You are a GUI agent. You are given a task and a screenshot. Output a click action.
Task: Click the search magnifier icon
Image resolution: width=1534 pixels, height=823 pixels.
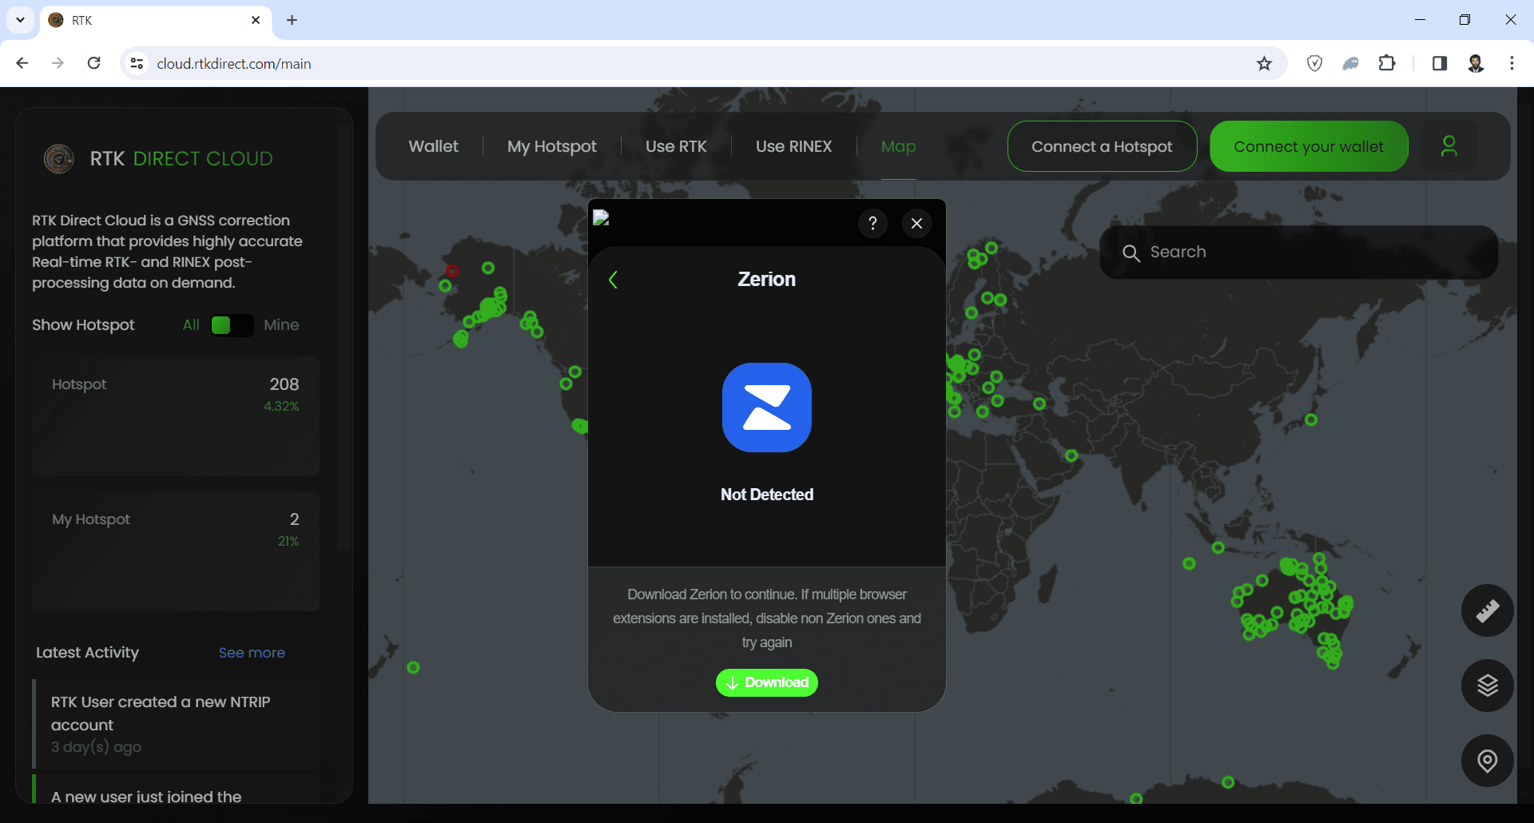click(1131, 253)
